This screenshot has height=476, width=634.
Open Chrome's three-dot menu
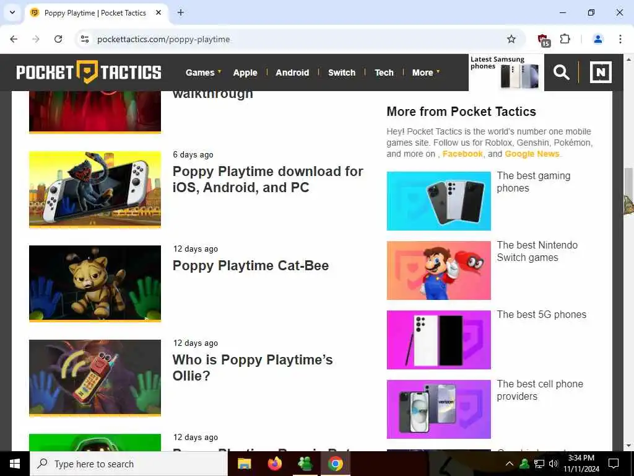620,39
